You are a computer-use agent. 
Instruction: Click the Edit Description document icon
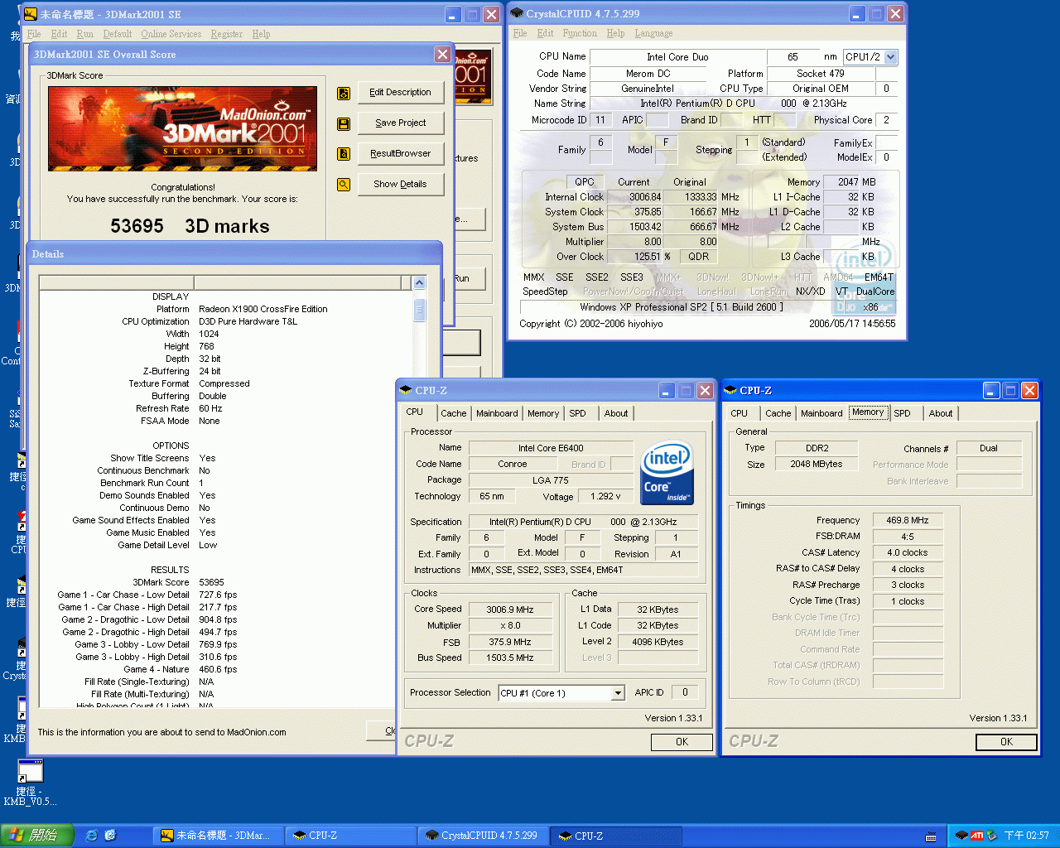pyautogui.click(x=344, y=94)
